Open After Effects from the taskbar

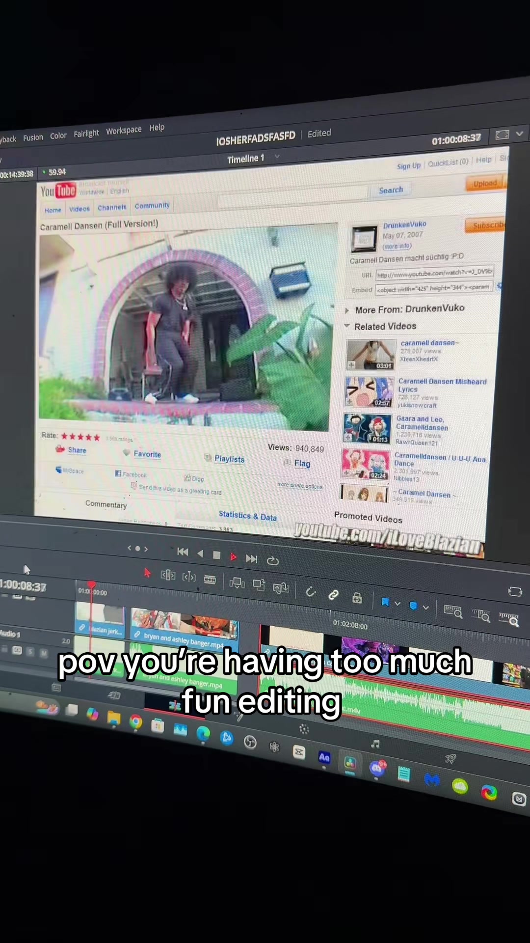324,757
